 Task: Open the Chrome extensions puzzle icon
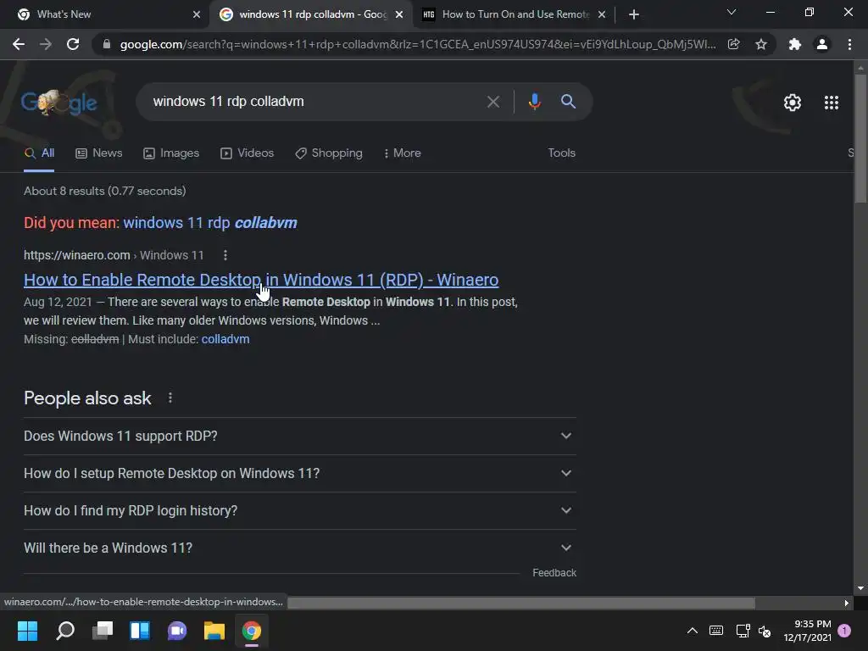tap(795, 44)
